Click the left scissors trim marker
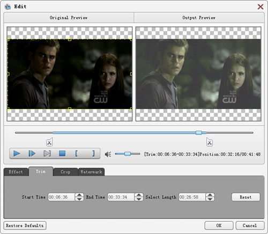 [x=49, y=142]
